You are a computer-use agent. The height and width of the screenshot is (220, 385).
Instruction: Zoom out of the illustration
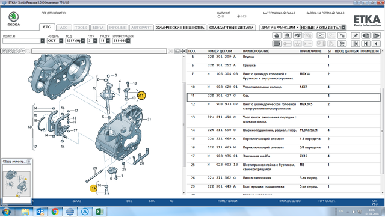tap(11, 51)
